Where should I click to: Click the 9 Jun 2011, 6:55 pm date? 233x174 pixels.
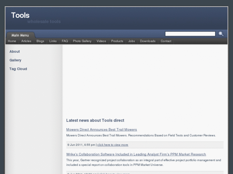pyautogui.click(x=81, y=145)
